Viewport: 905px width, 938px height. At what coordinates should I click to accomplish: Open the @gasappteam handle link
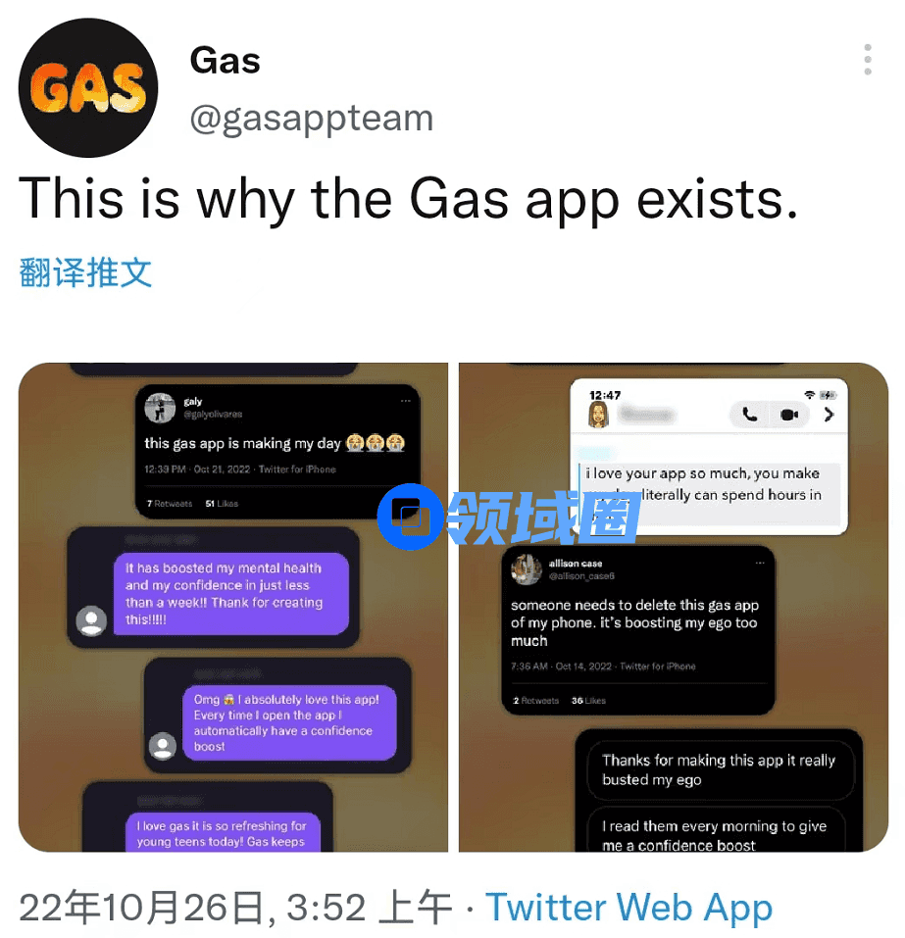point(311,118)
